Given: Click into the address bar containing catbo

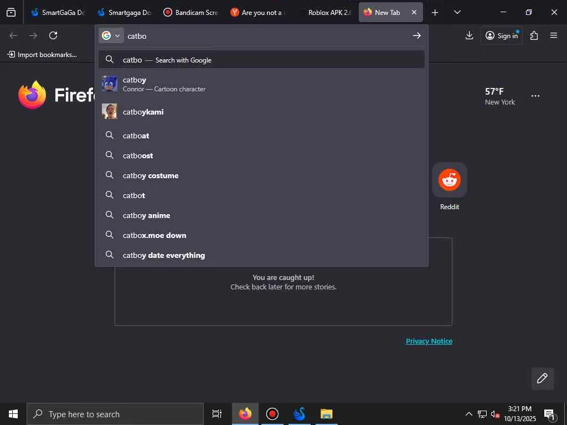Looking at the screenshot, I should (267, 36).
